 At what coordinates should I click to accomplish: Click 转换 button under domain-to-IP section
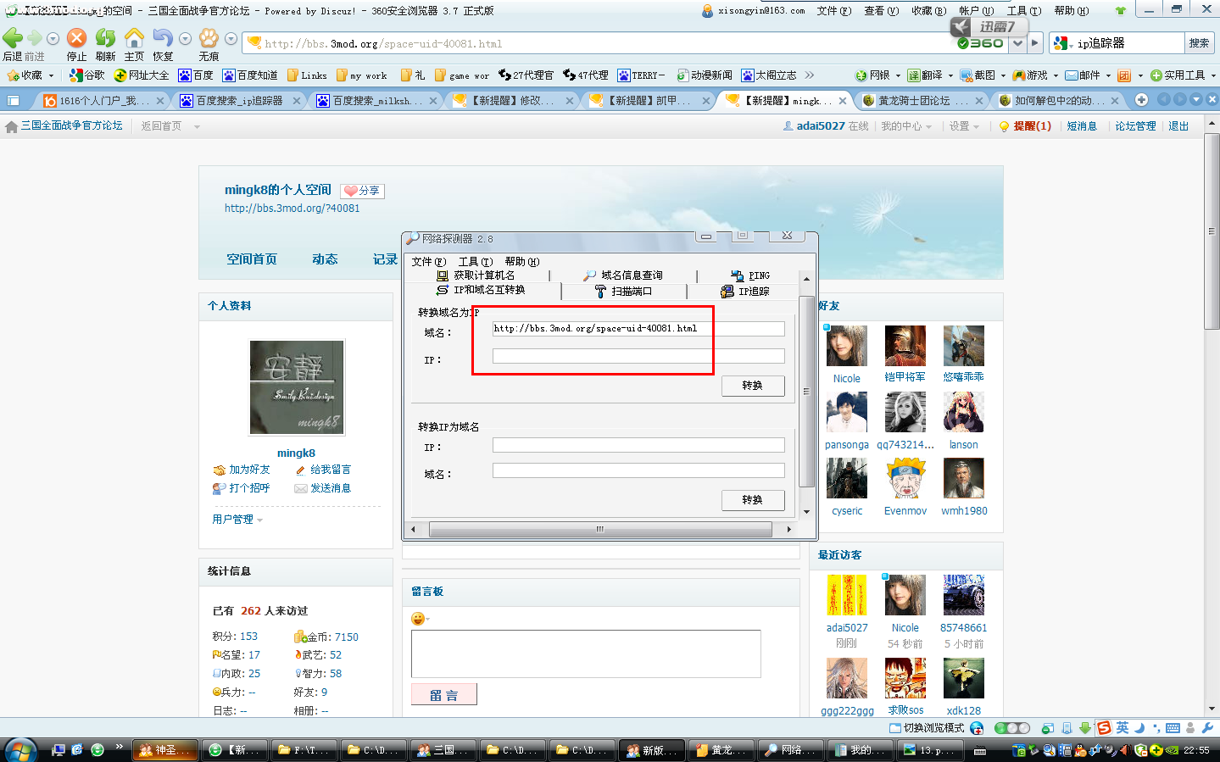(x=752, y=386)
